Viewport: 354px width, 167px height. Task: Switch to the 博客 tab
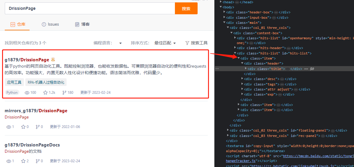(x=82, y=24)
